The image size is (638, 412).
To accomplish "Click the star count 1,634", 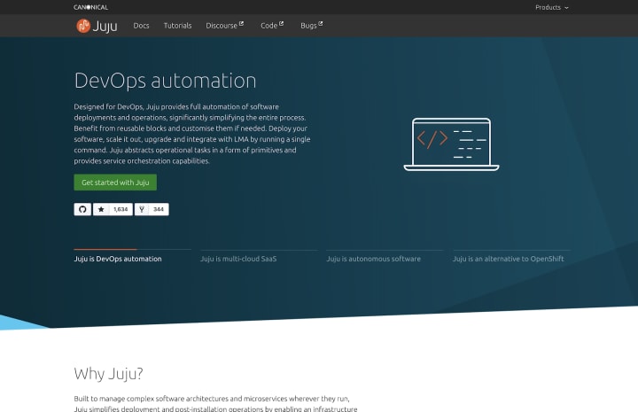I will (121, 209).
